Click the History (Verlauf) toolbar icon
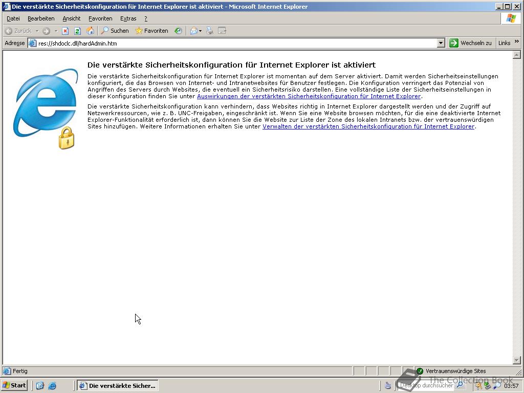Viewport: 524px width, 393px height. (x=178, y=31)
